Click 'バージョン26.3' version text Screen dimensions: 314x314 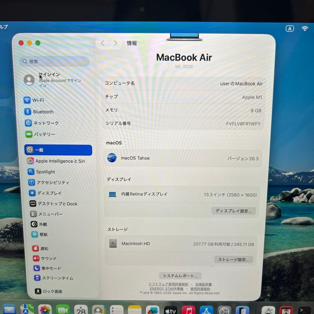click(243, 159)
